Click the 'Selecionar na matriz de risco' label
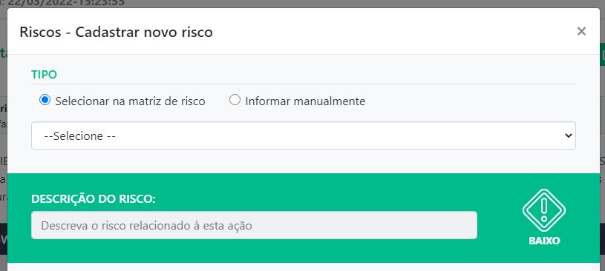 tap(130, 101)
